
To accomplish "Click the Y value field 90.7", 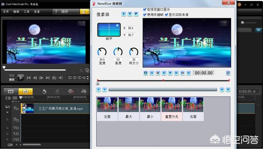I will (x=131, y=35).
